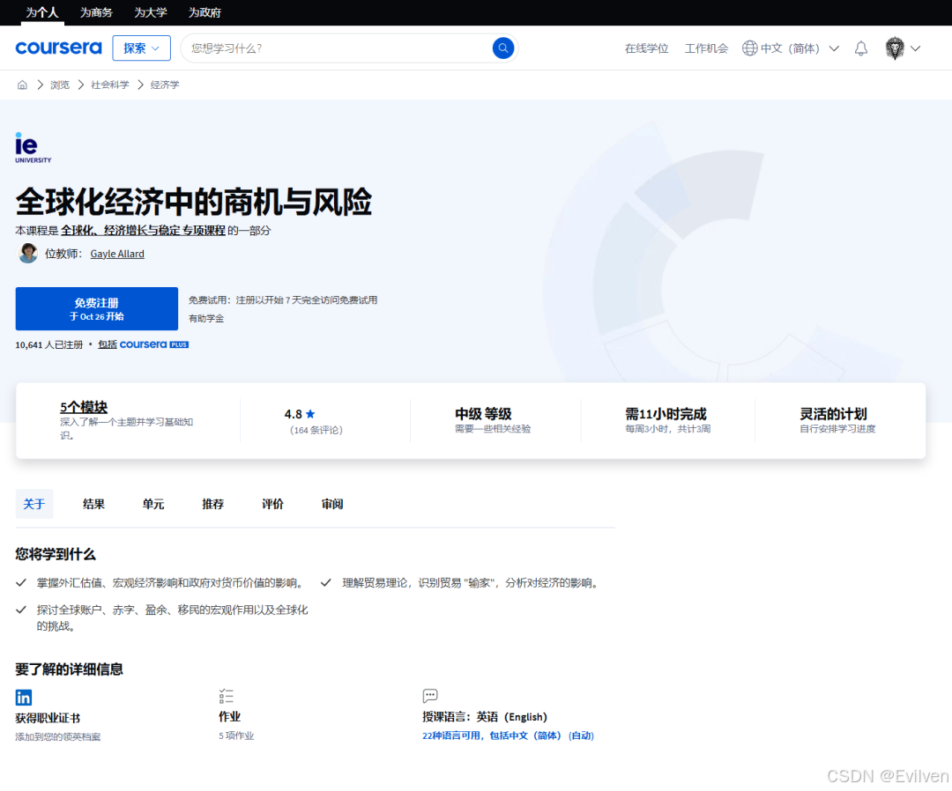Click the 包括 Coursera Plus link
Image resolution: width=952 pixels, height=791 pixels.
point(144,344)
